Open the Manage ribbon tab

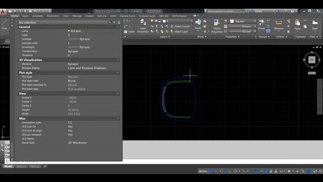pos(77,16)
